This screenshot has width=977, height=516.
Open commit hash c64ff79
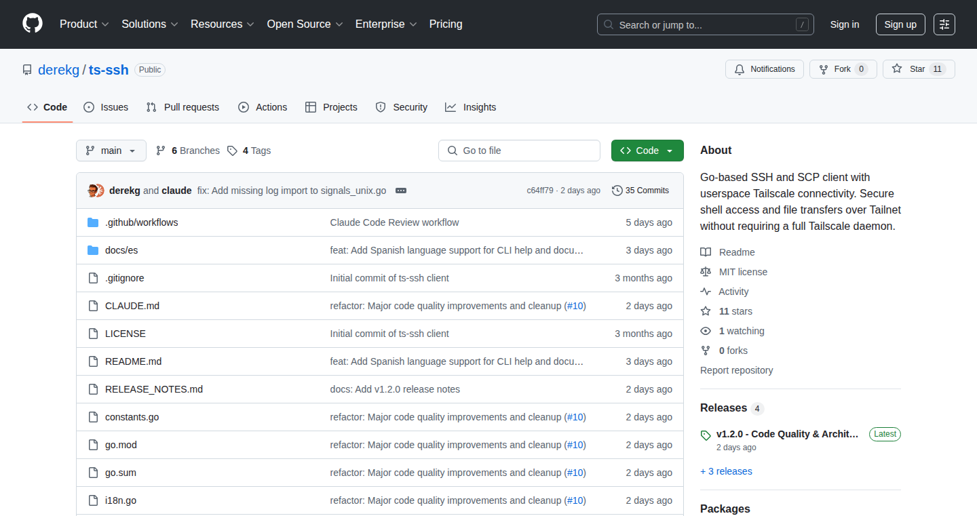tap(540, 191)
